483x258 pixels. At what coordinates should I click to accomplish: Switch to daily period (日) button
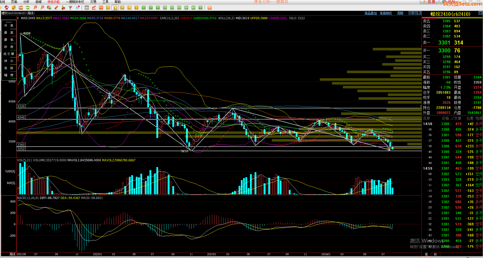coord(108,8)
